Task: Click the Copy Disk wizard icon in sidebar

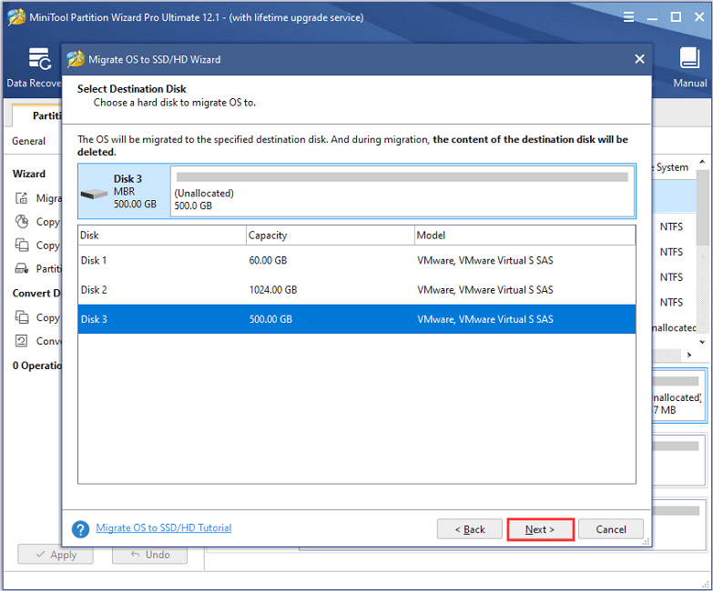Action: [x=21, y=245]
